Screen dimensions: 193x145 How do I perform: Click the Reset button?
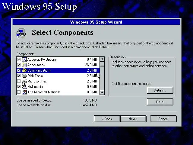[160, 102]
